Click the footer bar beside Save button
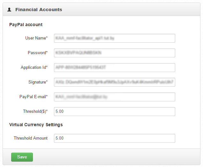Screen dimensions: 203x167 tap(117, 157)
